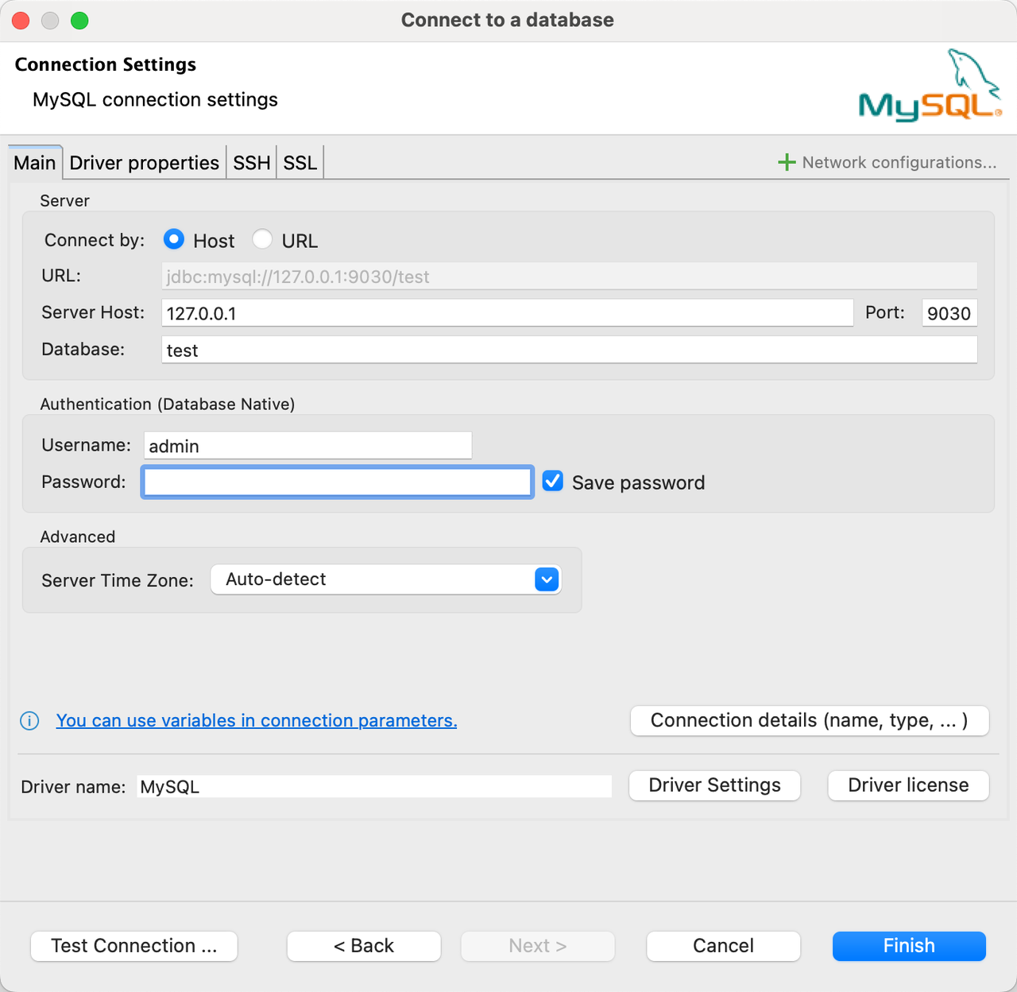
Task: Toggle the Save password checkbox
Action: tap(552, 481)
